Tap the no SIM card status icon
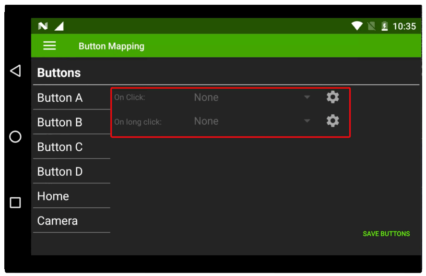The width and height of the screenshot is (426, 276). click(x=371, y=26)
